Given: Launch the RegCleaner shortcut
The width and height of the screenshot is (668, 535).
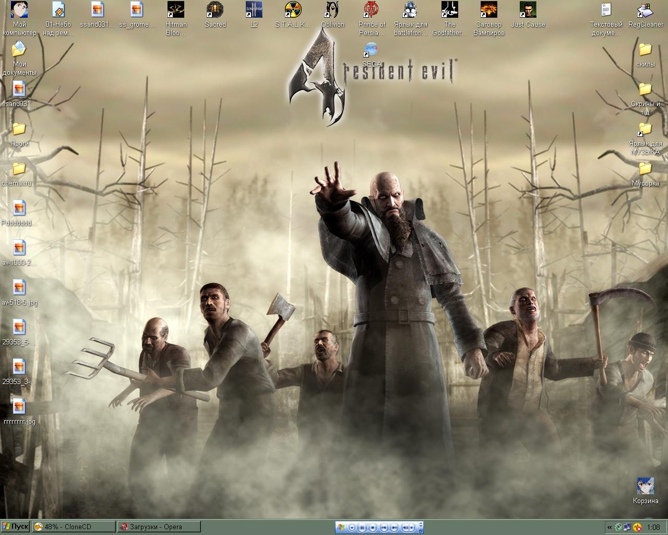Looking at the screenshot, I should 646,15.
